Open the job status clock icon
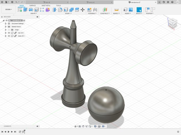Screen dimensions: 181x135 pos(168,2)
